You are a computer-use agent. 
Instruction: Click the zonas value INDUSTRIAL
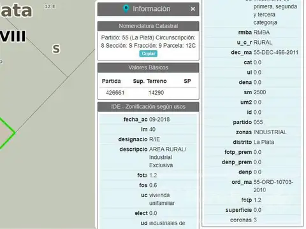coord(270,132)
